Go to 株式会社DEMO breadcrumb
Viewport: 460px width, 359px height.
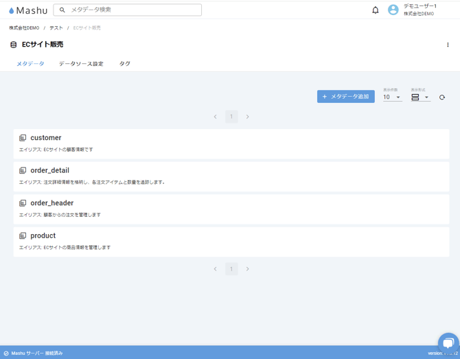coord(24,28)
